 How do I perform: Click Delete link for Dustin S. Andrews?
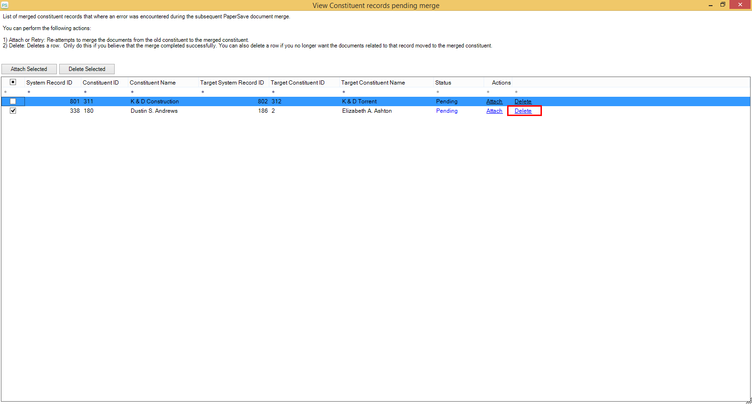[x=523, y=111]
